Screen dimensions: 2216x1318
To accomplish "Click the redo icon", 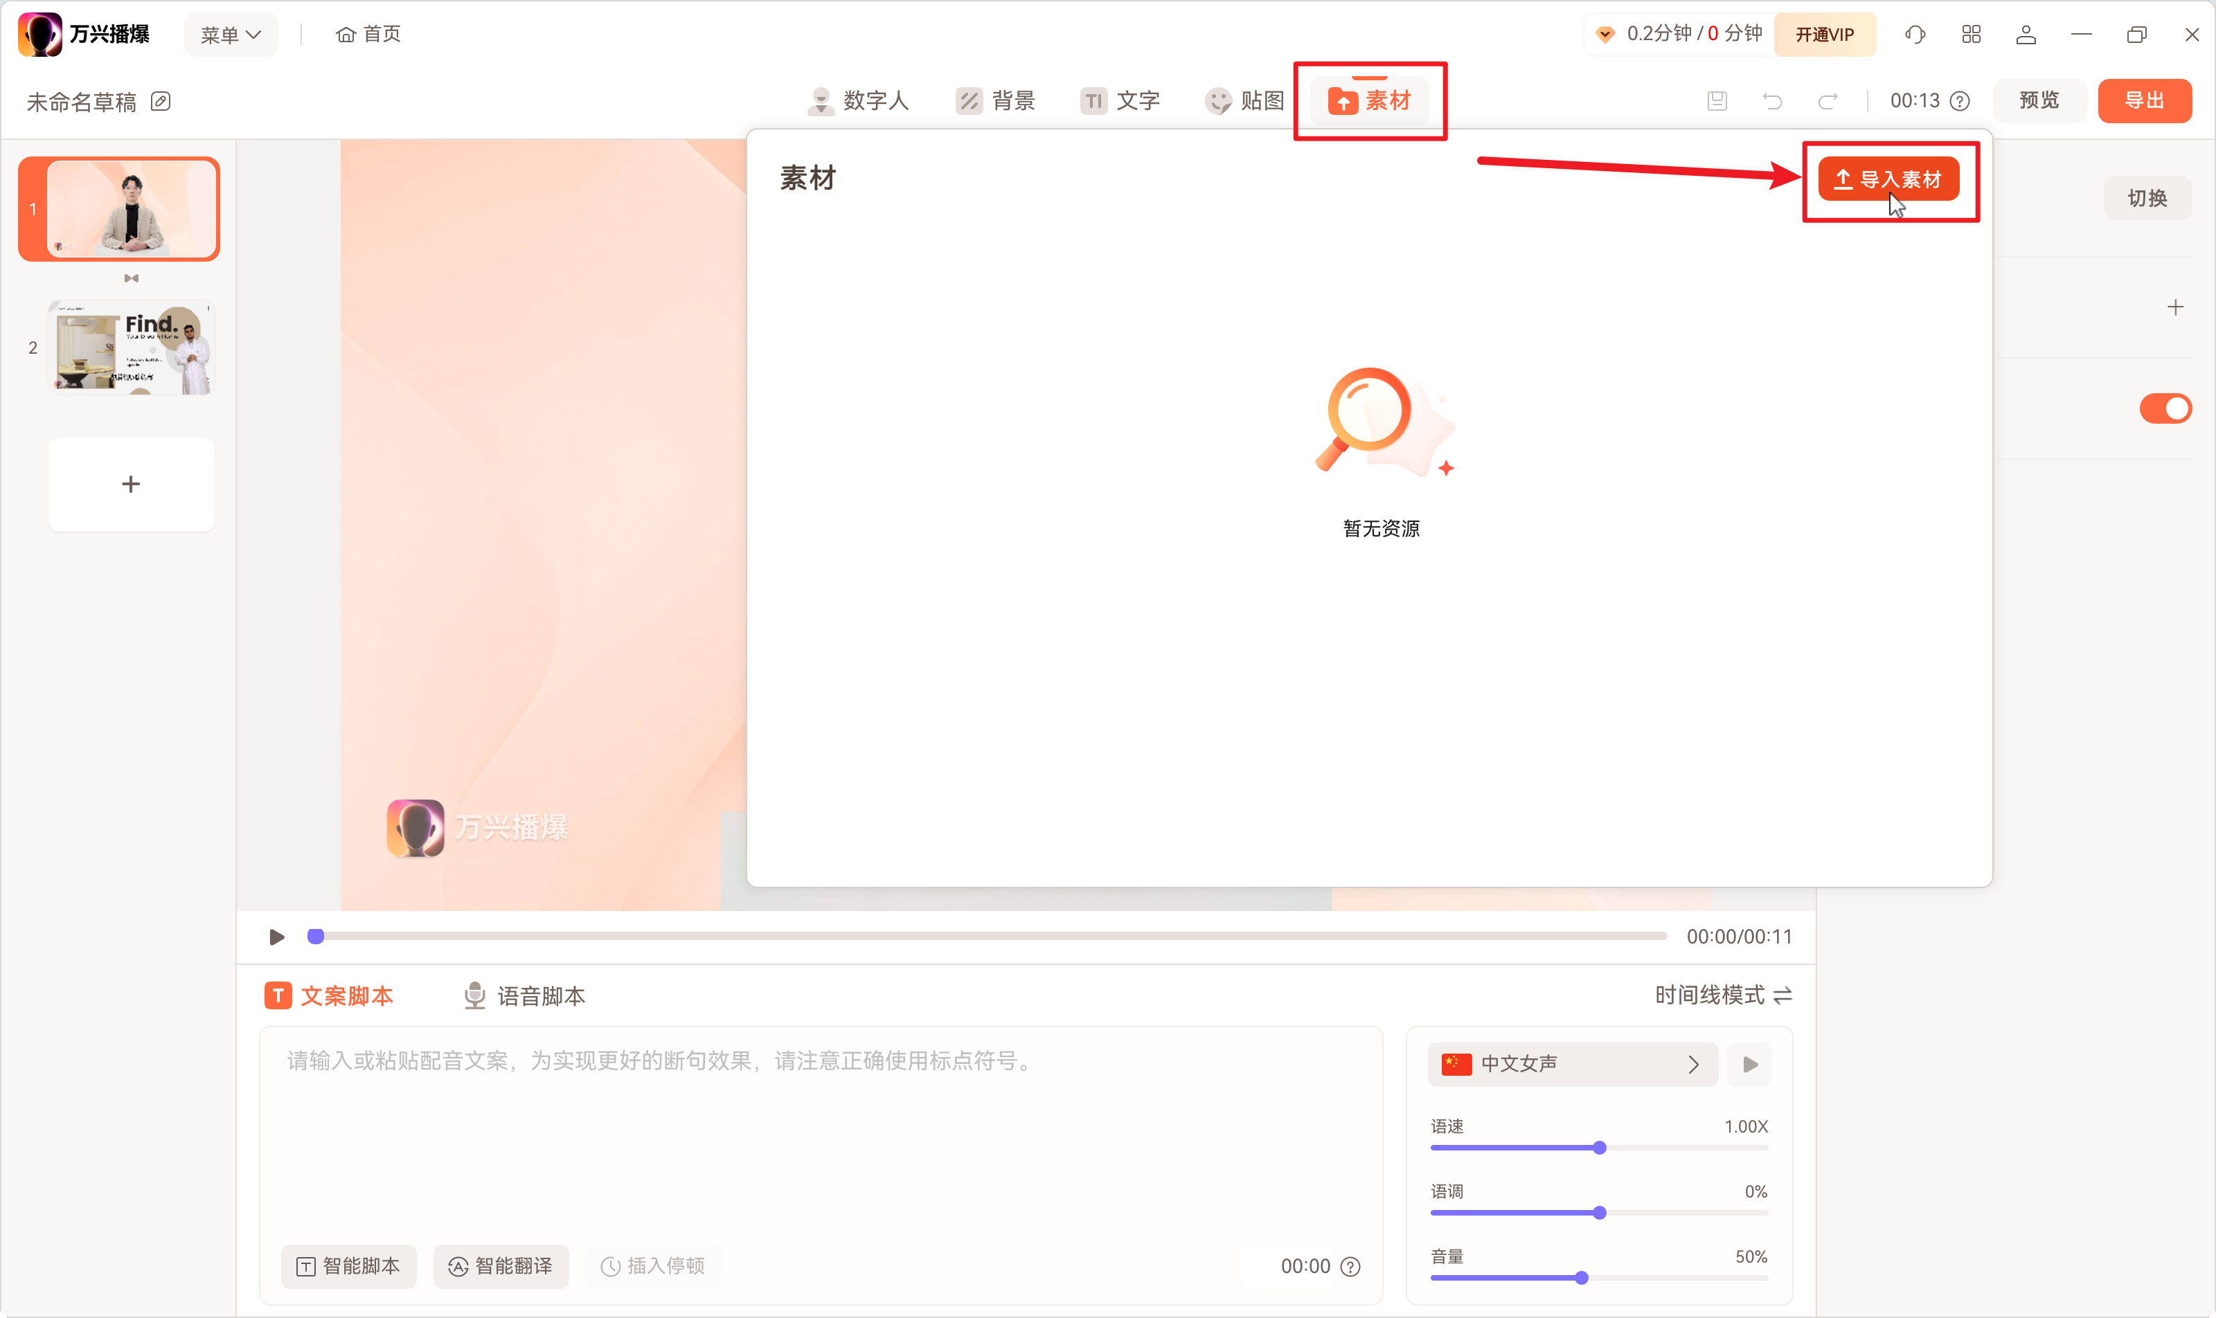I will [1830, 100].
